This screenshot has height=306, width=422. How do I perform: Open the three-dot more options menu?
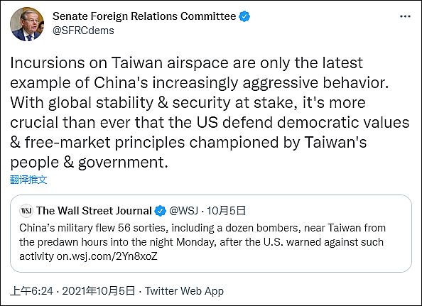coord(405,16)
